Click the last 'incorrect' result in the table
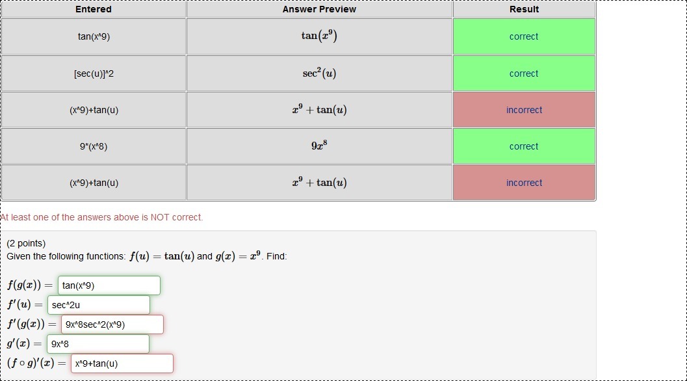 [x=524, y=183]
